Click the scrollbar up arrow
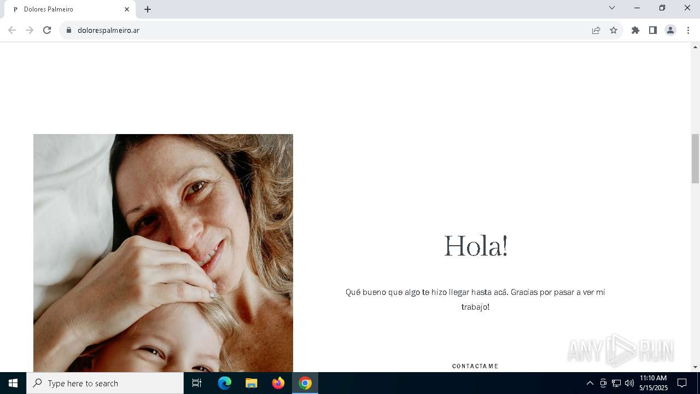This screenshot has width=700, height=394. tap(696, 47)
